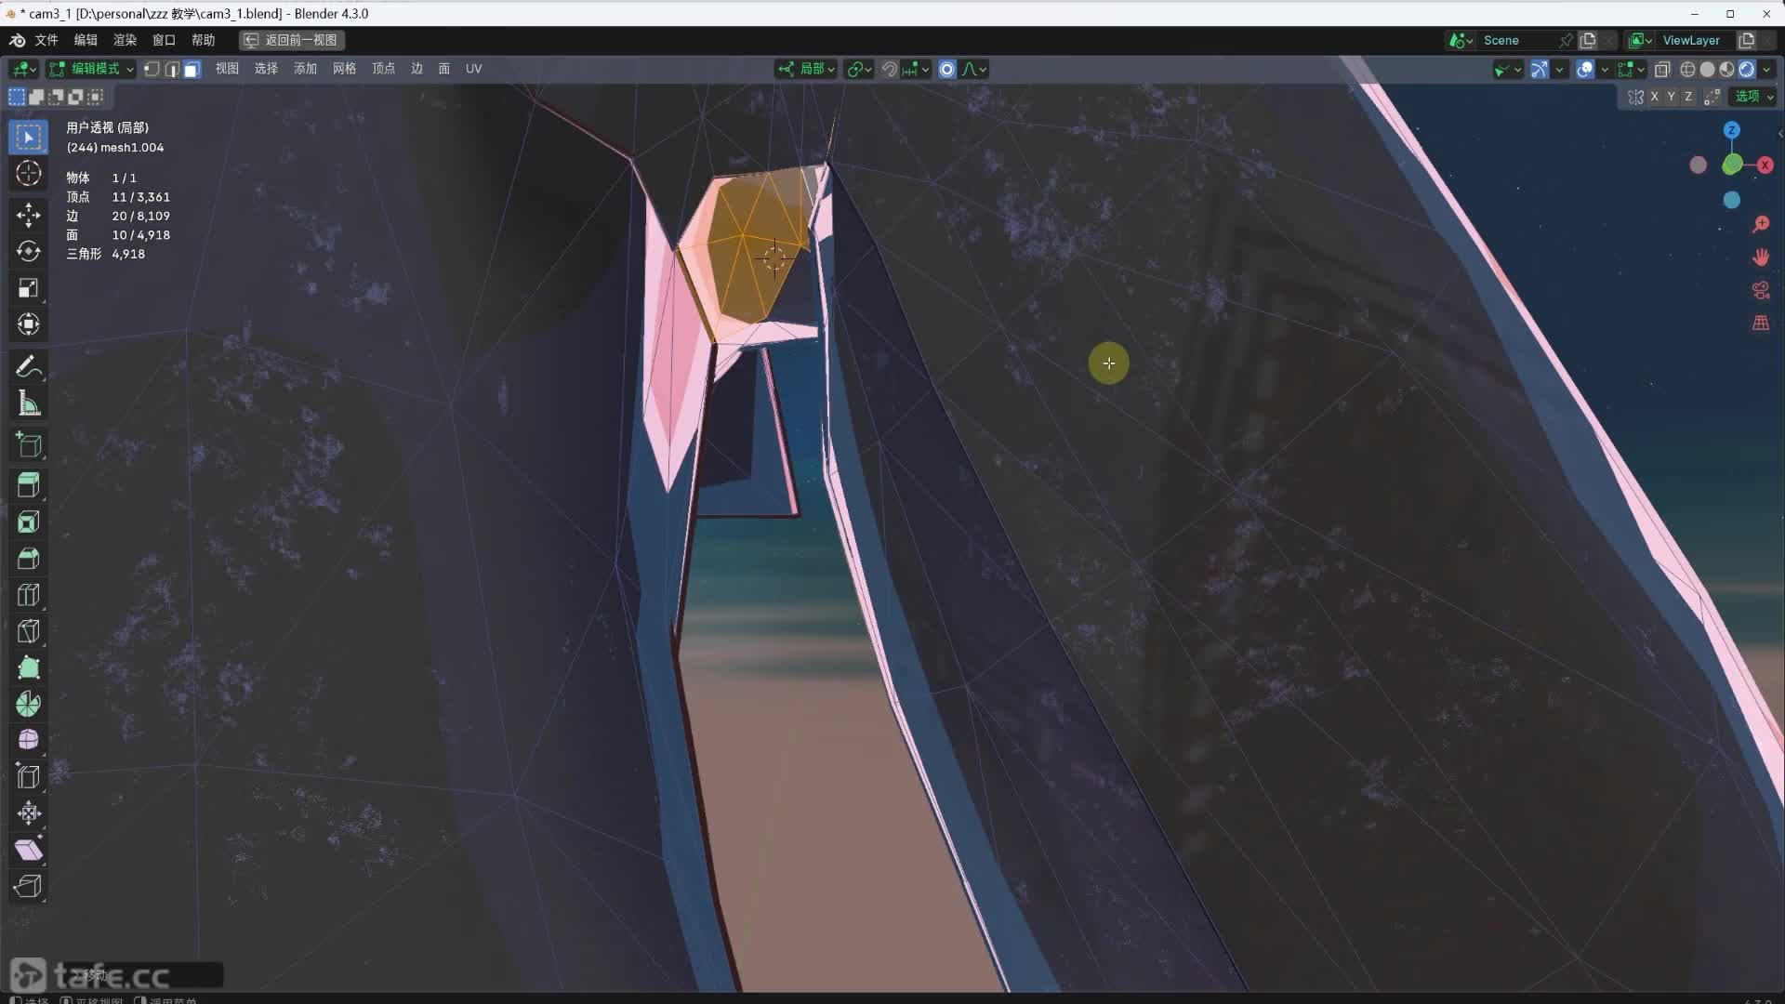The width and height of the screenshot is (1785, 1004).
Task: Toggle proportional editing on
Action: (946, 69)
